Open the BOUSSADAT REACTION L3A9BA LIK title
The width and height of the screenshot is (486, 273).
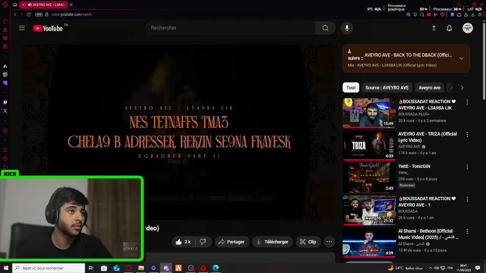coord(427,105)
